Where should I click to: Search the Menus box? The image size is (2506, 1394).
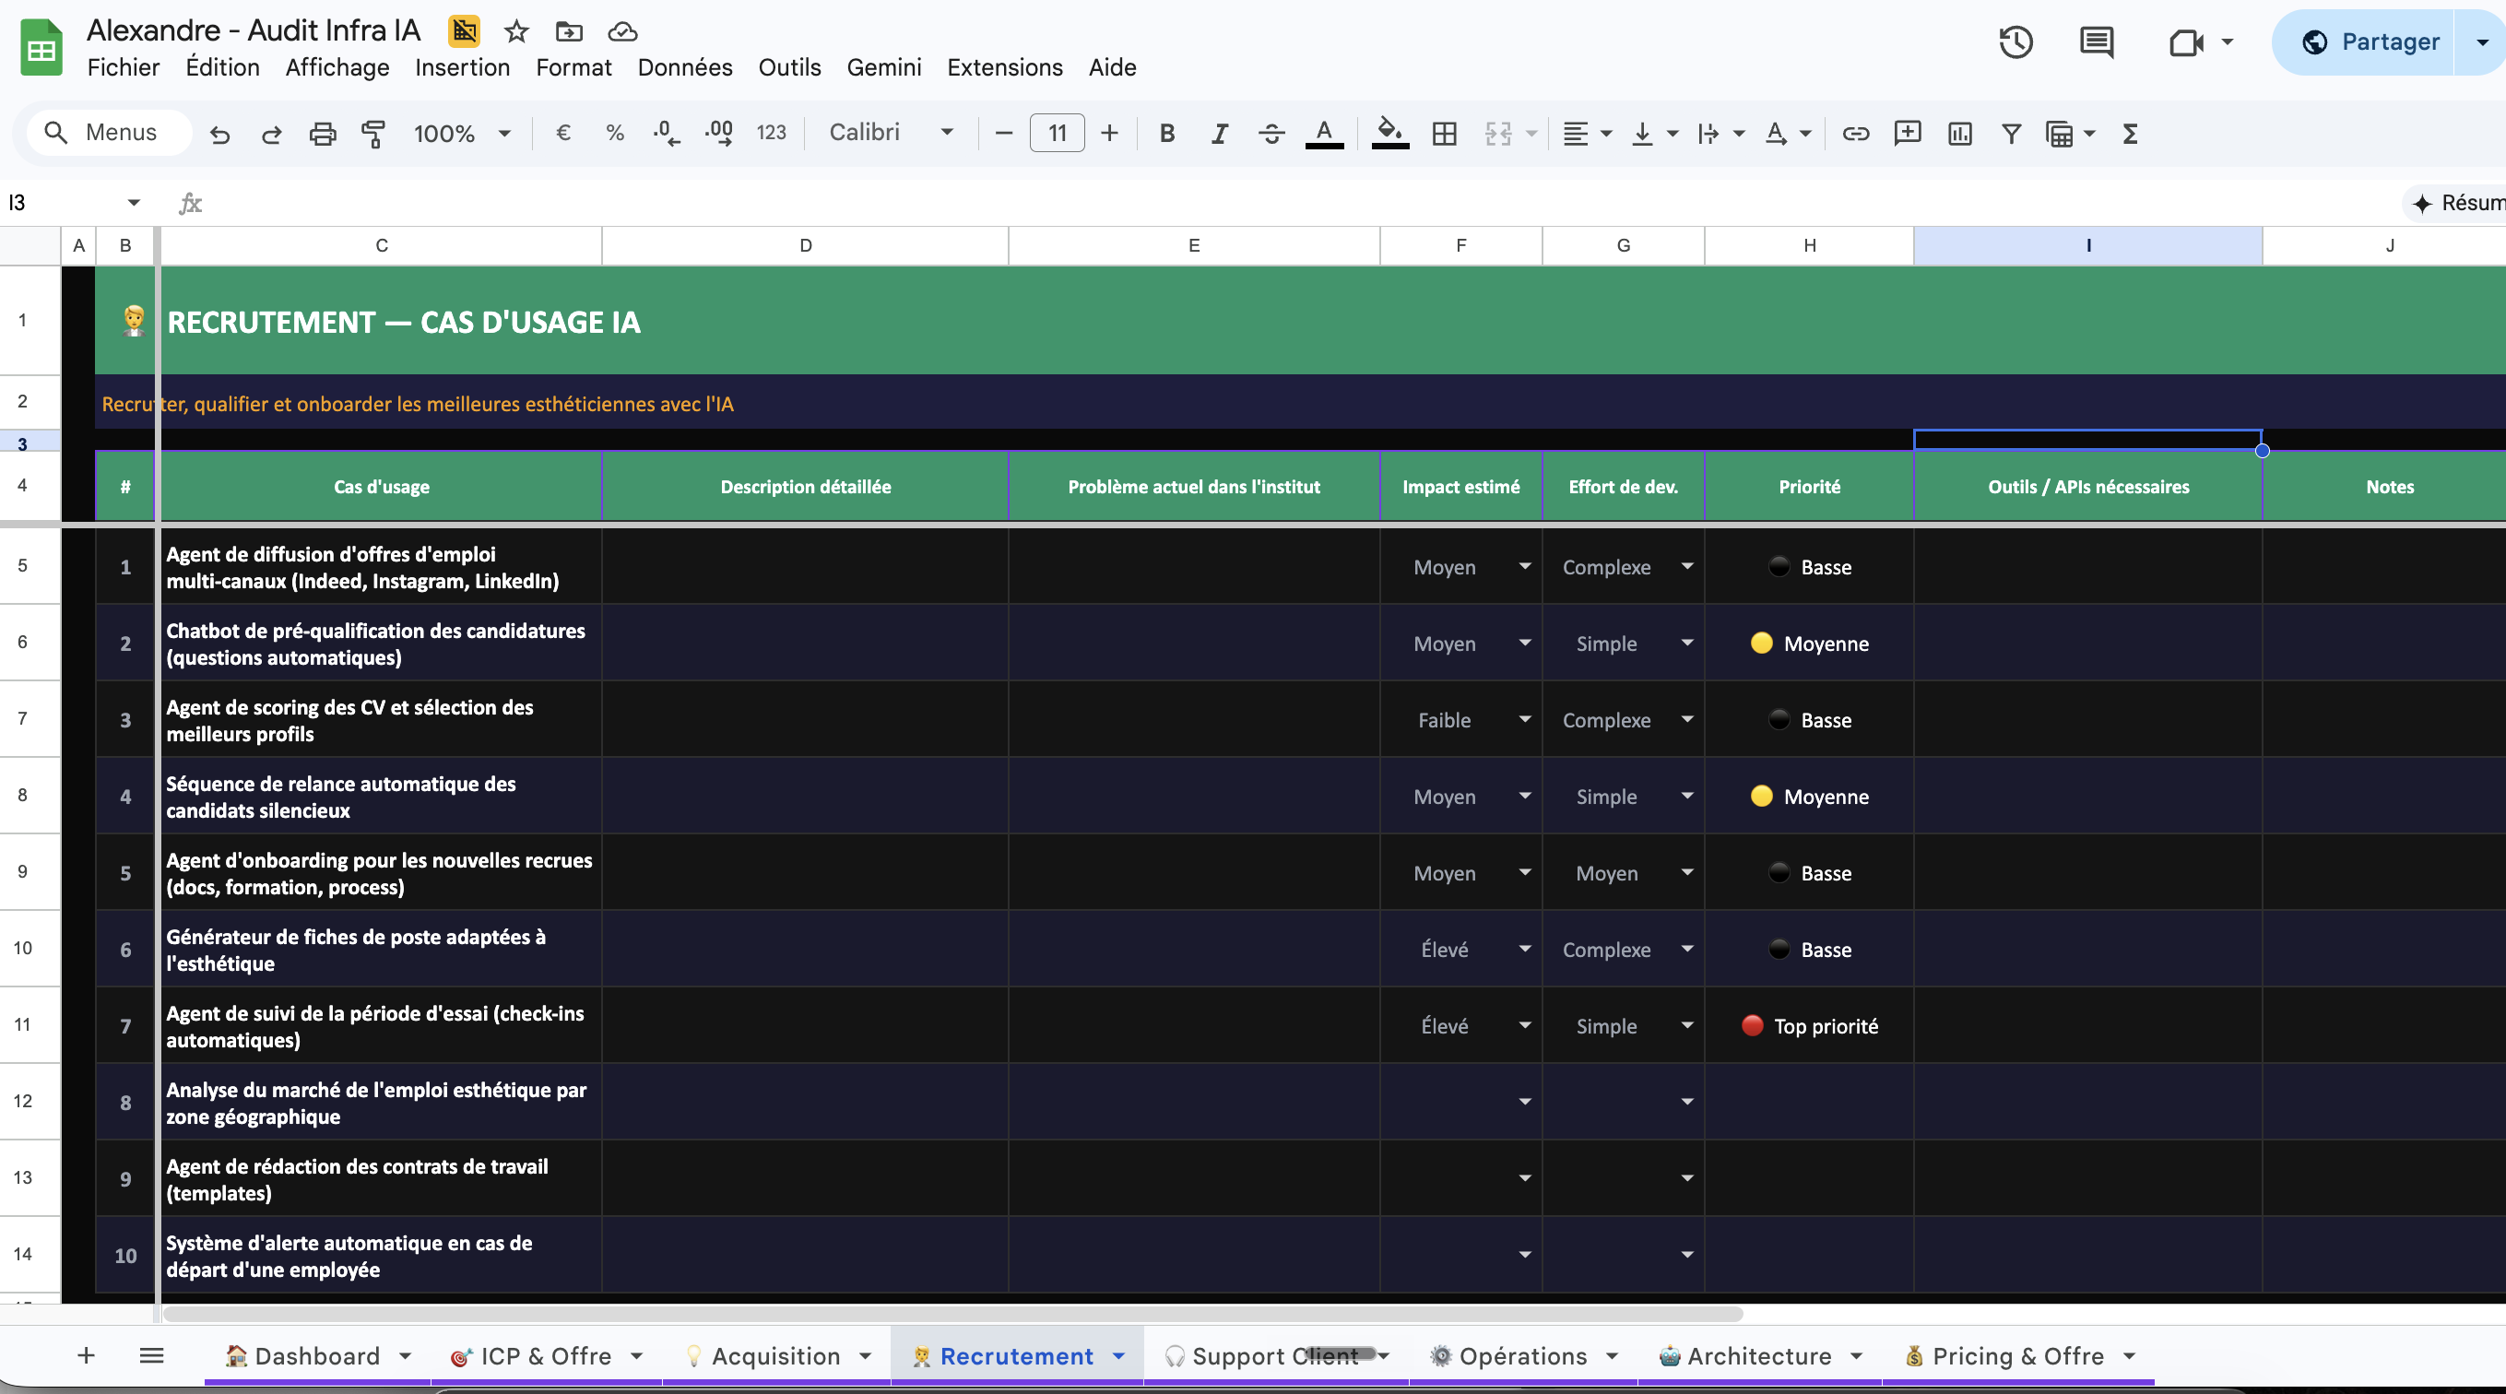[109, 132]
